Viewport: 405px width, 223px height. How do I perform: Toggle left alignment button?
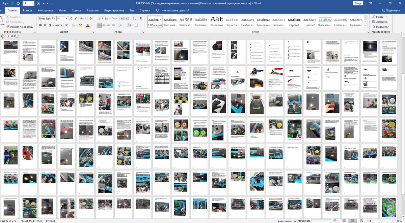[99, 25]
